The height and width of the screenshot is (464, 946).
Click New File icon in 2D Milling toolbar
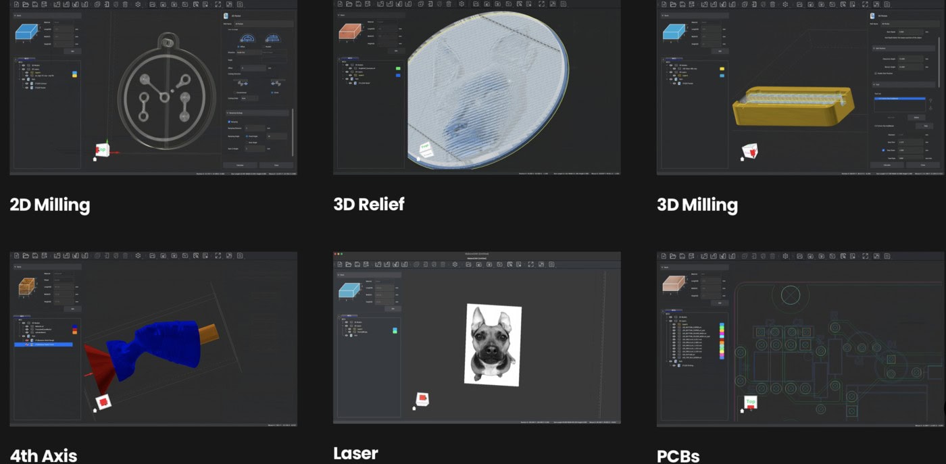pyautogui.click(x=16, y=4)
